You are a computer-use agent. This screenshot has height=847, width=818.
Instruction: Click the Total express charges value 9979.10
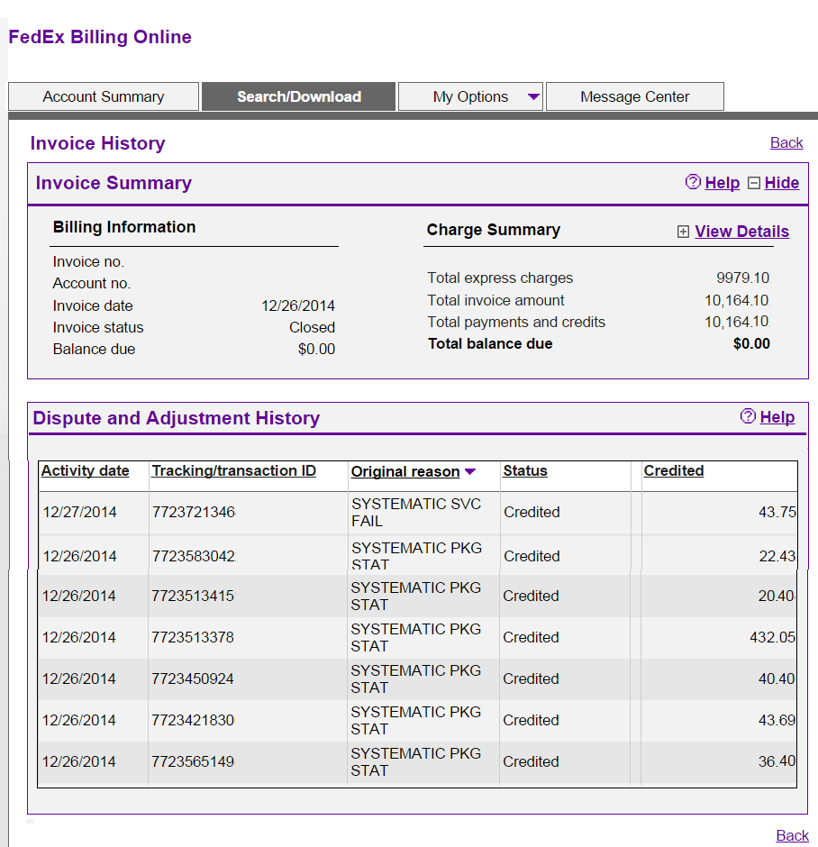tap(743, 278)
